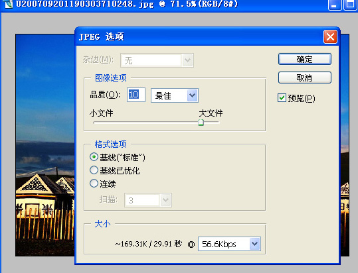Select the 连续 progressive radio option
The height and width of the screenshot is (273, 358).
tap(94, 184)
